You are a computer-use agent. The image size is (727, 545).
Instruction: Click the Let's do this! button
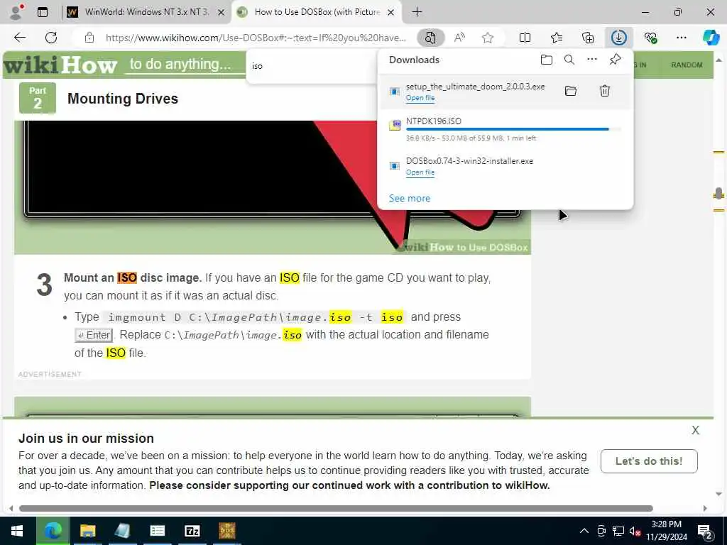tap(649, 461)
